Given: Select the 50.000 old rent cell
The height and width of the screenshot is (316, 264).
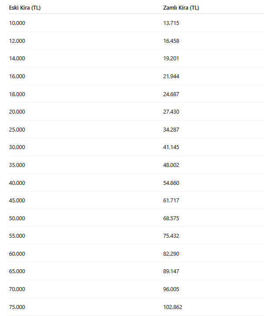Looking at the screenshot, I should point(17,219).
